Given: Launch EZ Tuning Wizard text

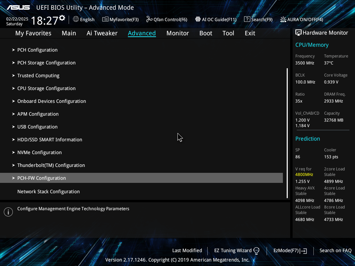Looking at the screenshot, I should coord(233,251).
